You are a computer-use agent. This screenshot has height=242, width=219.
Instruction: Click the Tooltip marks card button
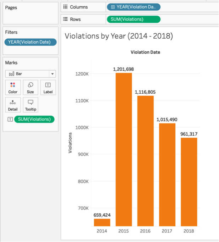31,105
